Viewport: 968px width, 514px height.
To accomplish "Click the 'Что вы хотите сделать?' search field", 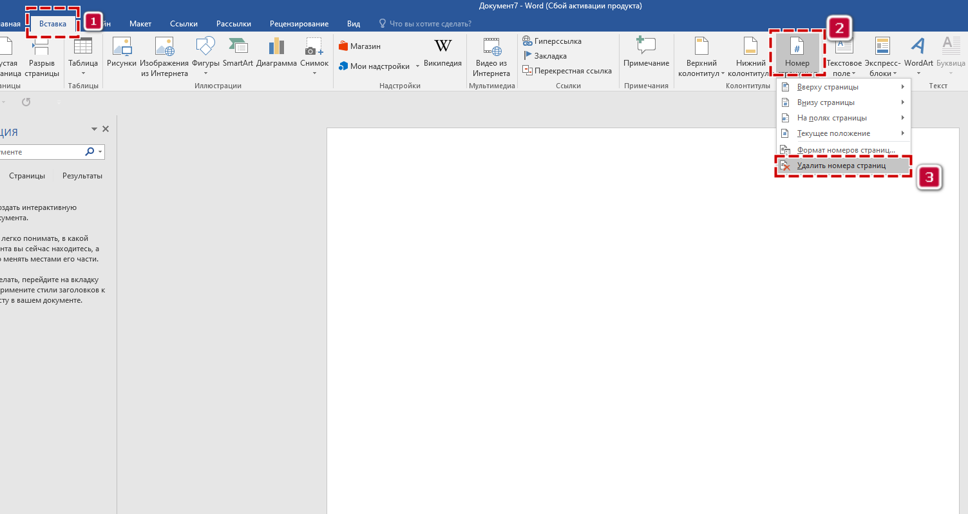I will [429, 24].
